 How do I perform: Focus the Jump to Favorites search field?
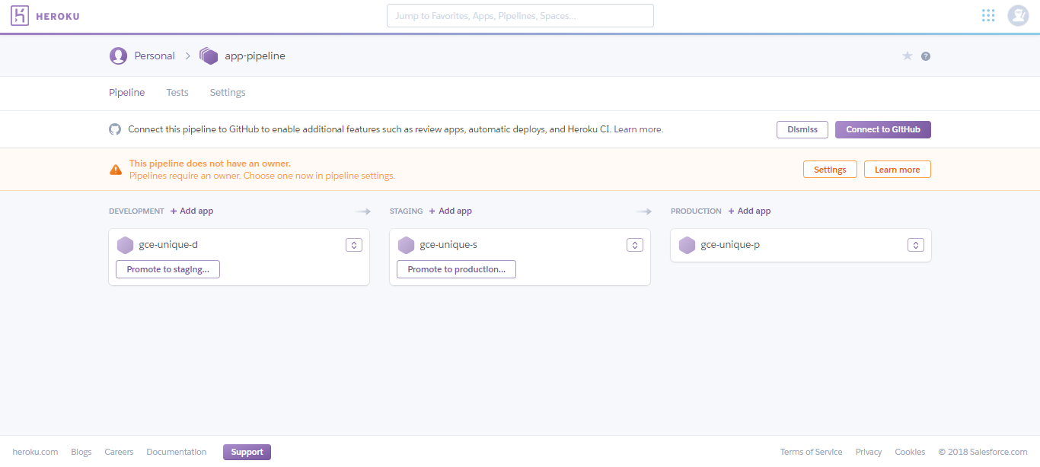[x=520, y=16]
